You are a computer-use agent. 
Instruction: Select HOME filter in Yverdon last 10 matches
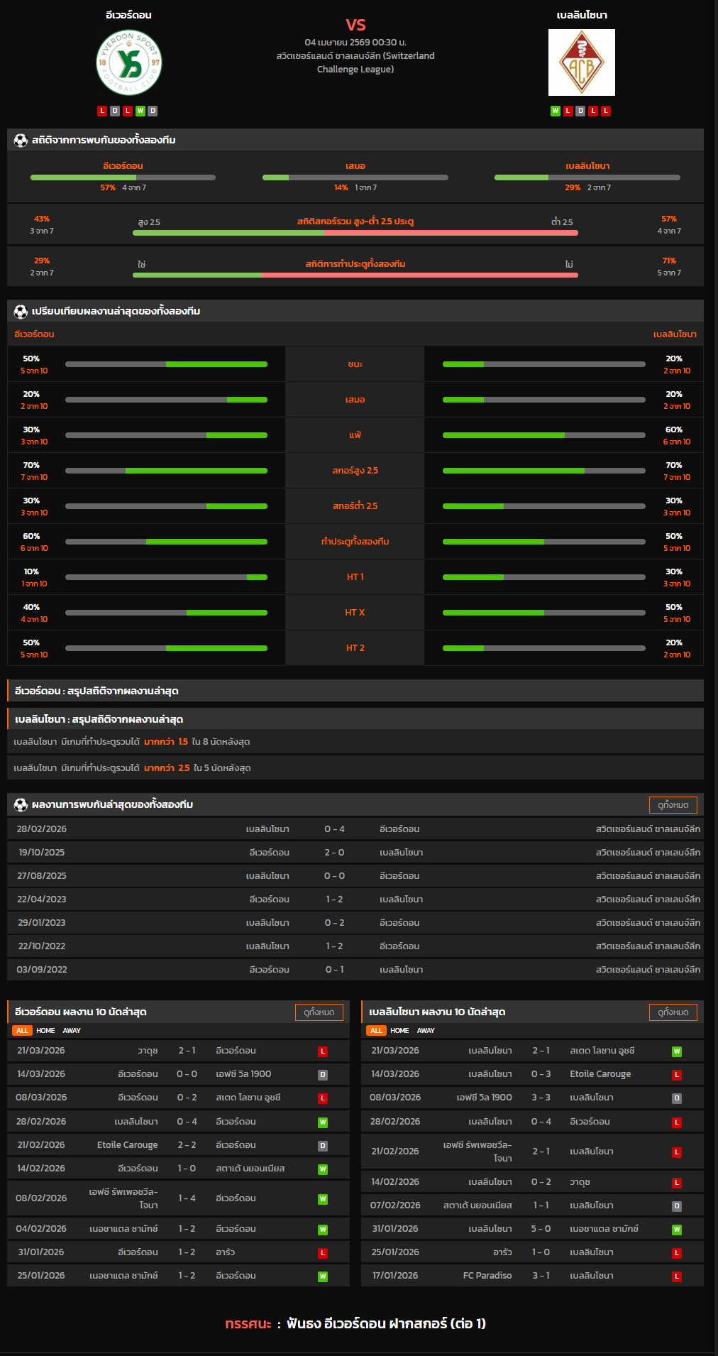click(45, 1031)
